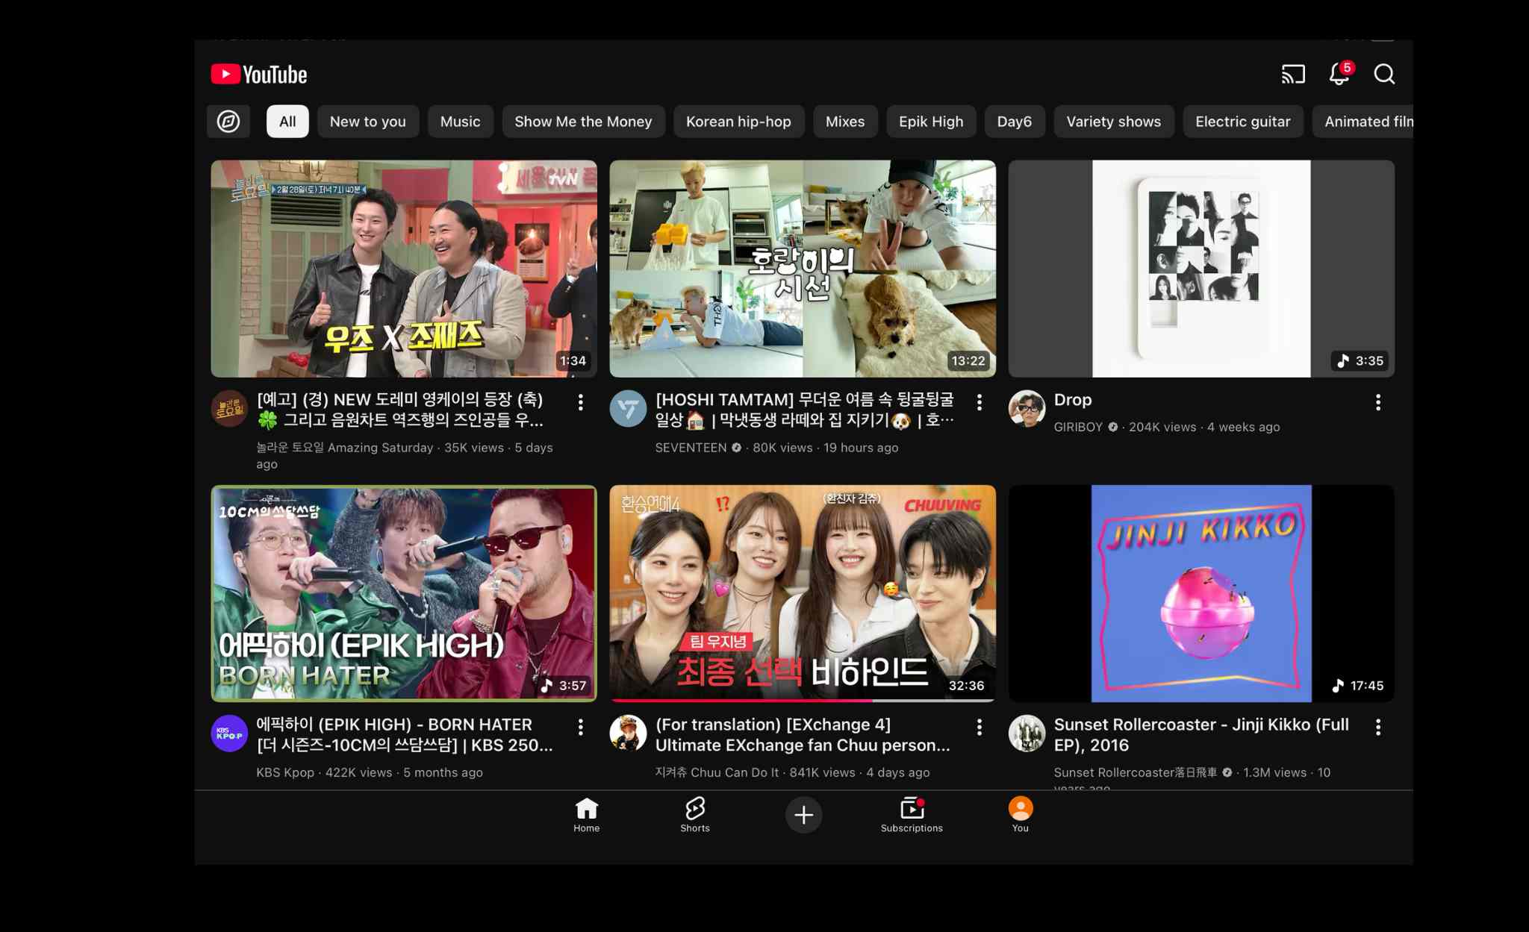Viewport: 1529px width, 932px height.
Task: Select the Show Me the Money chip
Action: coord(582,122)
